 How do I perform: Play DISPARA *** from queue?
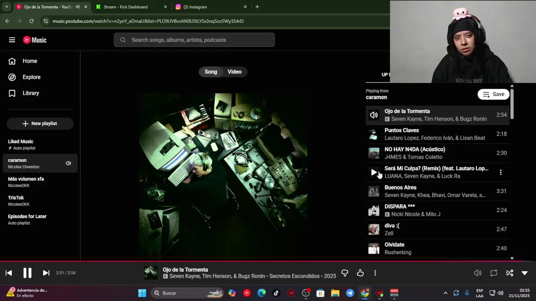tap(438, 210)
